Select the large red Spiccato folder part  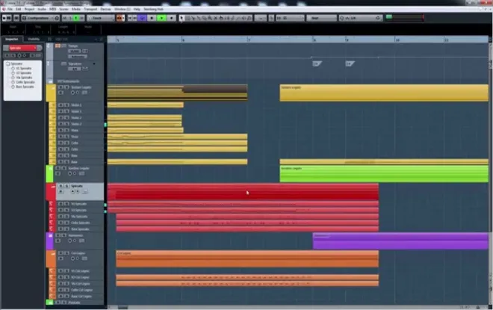pyautogui.click(x=243, y=192)
